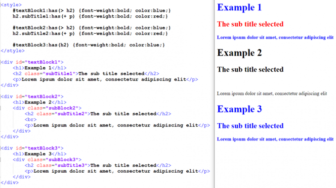Click the vertical divider between code and preview
This screenshot has height=188, width=336.
point(214,94)
